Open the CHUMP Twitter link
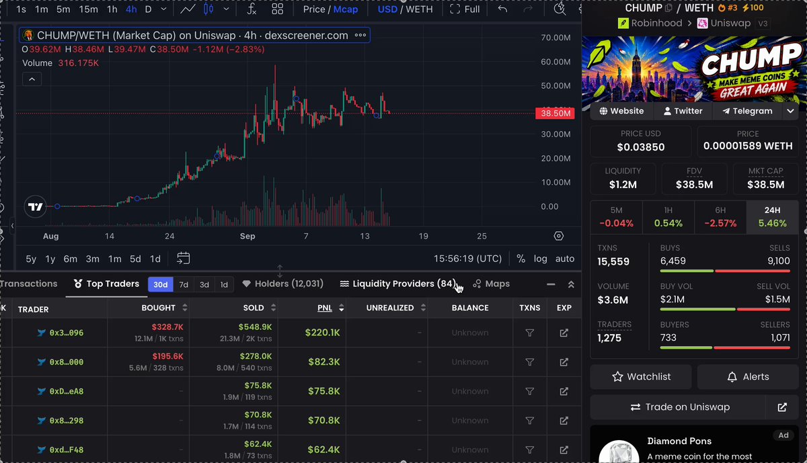This screenshot has height=463, width=807. click(683, 111)
